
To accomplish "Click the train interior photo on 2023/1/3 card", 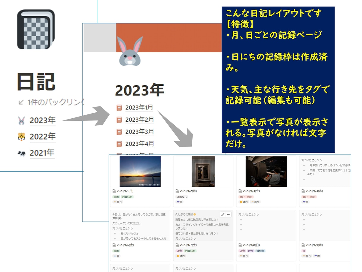I will tap(266, 172).
